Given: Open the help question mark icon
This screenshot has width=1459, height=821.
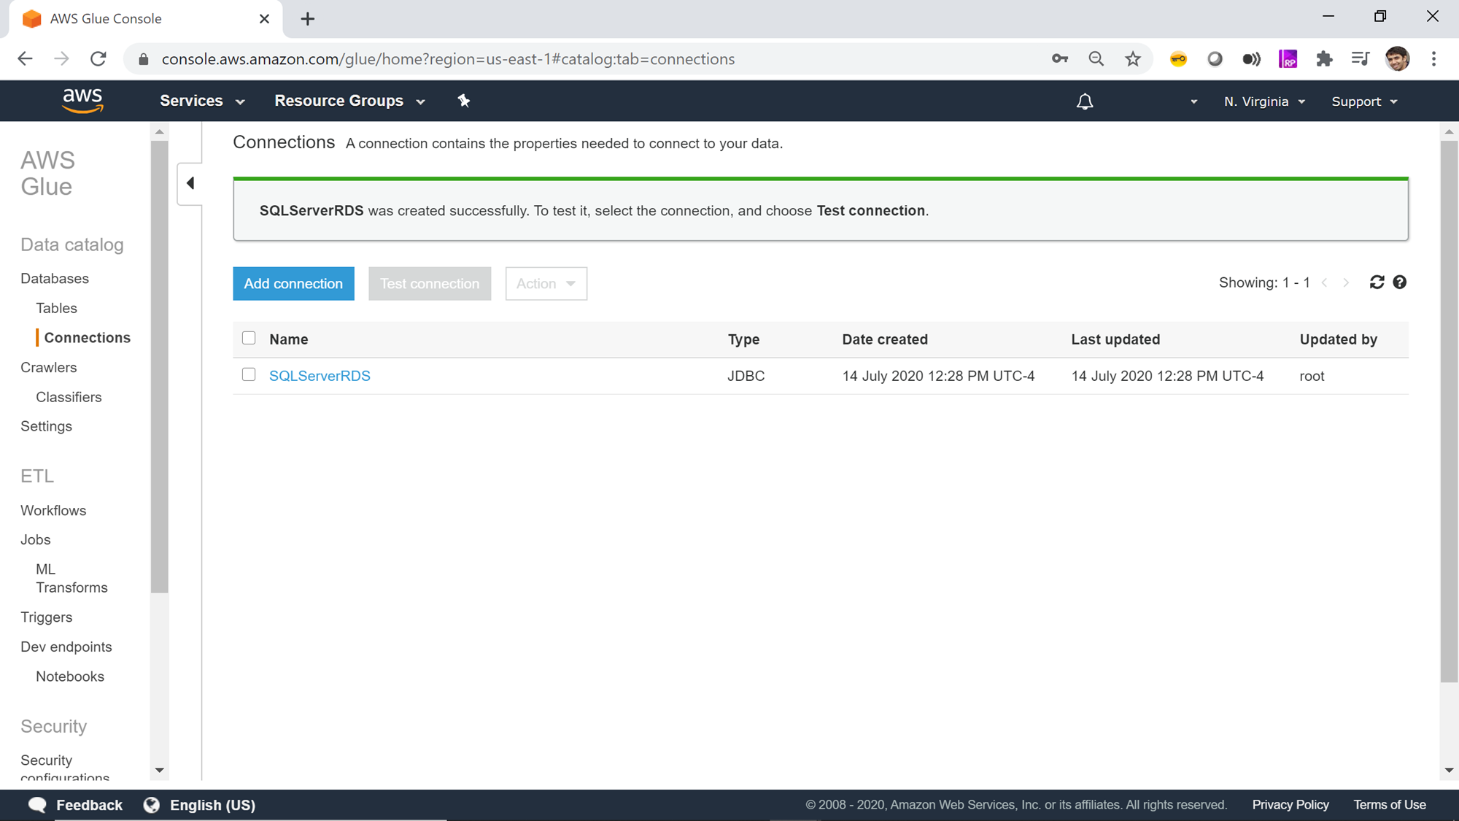Looking at the screenshot, I should click(x=1399, y=282).
